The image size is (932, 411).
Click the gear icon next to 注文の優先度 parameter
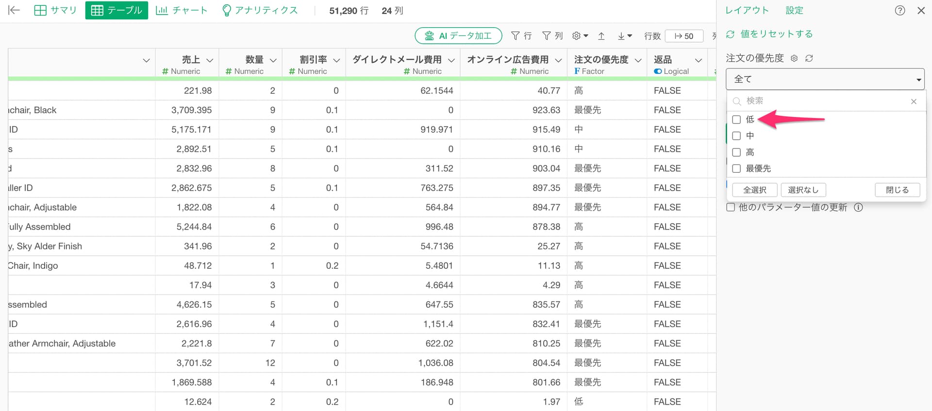click(x=794, y=58)
